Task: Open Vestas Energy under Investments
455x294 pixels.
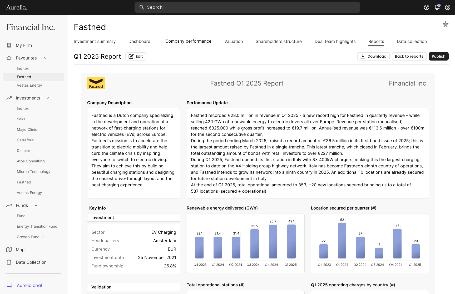Action: (x=29, y=193)
